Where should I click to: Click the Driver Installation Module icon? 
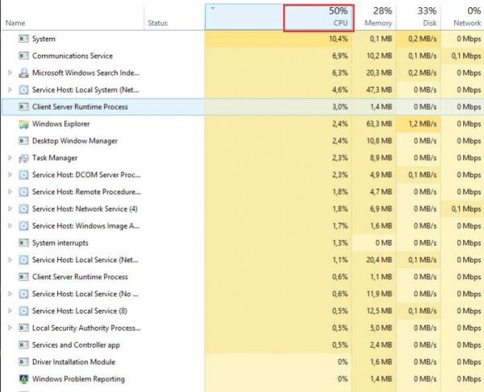click(23, 361)
